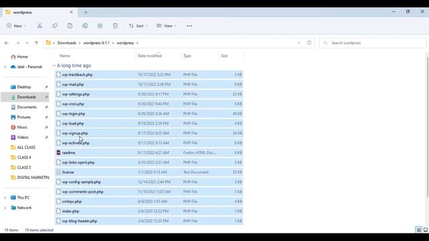Image resolution: width=429 pixels, height=241 pixels.
Task: Click the Delete trash icon
Action: point(115,25)
